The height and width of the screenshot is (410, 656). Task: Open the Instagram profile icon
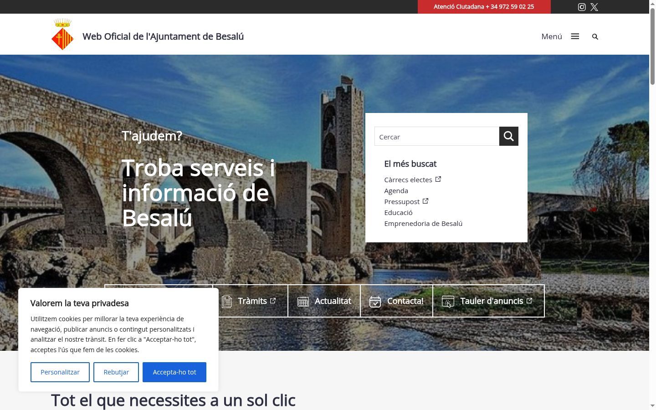[x=582, y=7]
